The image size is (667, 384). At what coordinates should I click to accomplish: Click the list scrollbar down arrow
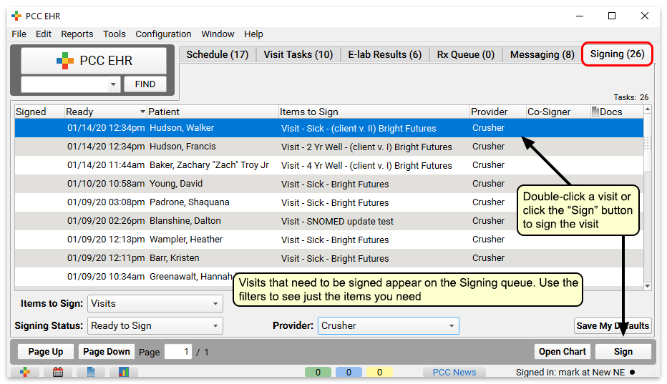click(648, 286)
